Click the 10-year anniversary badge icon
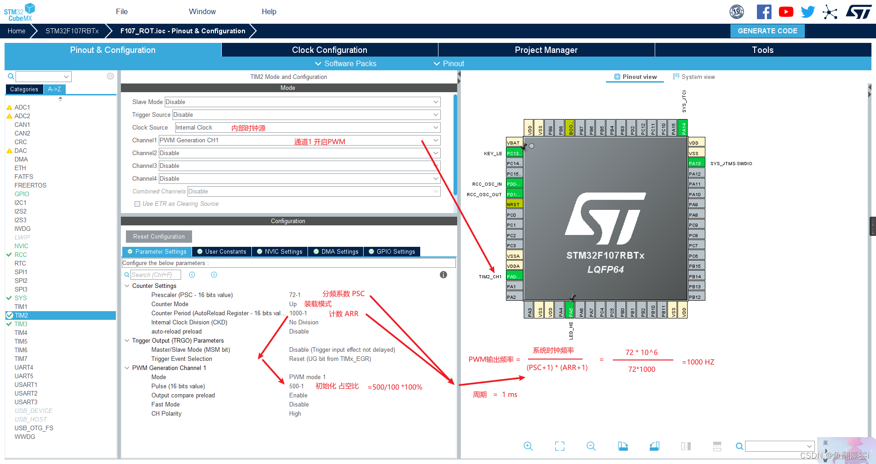Viewport: 876px width, 464px height. point(737,12)
